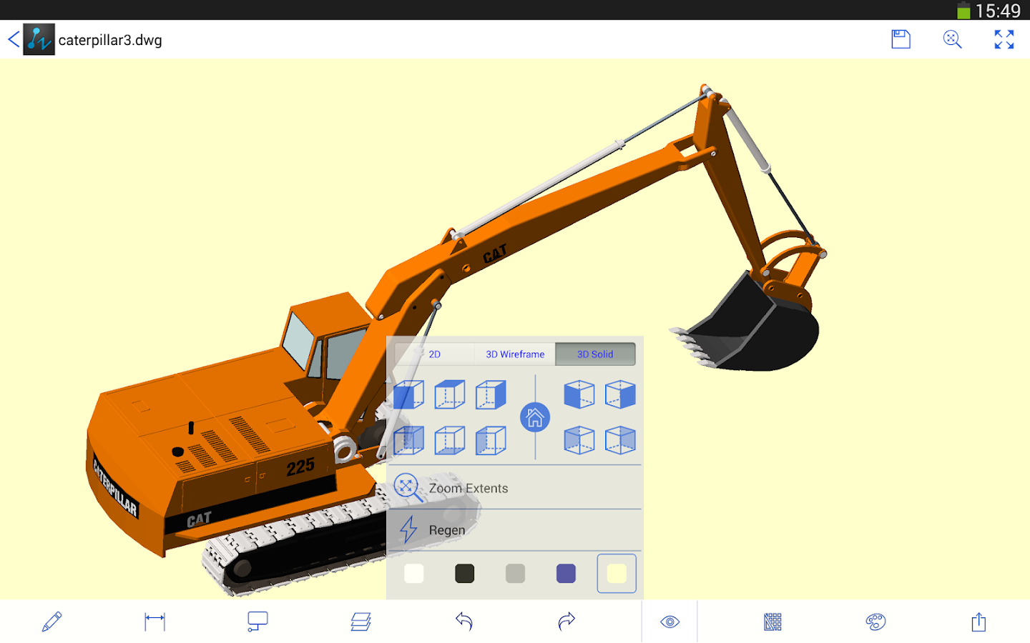Tap the top bar zoom extents magnifier
Screen dimensions: 1030x643
(x=953, y=39)
